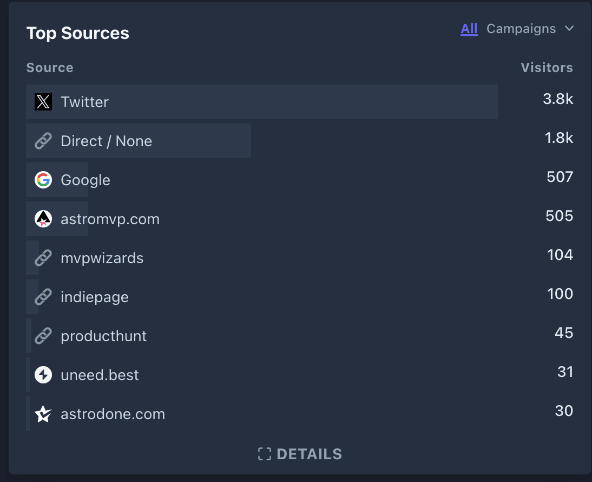Open the Campaigns dropdown chevron

tap(569, 29)
